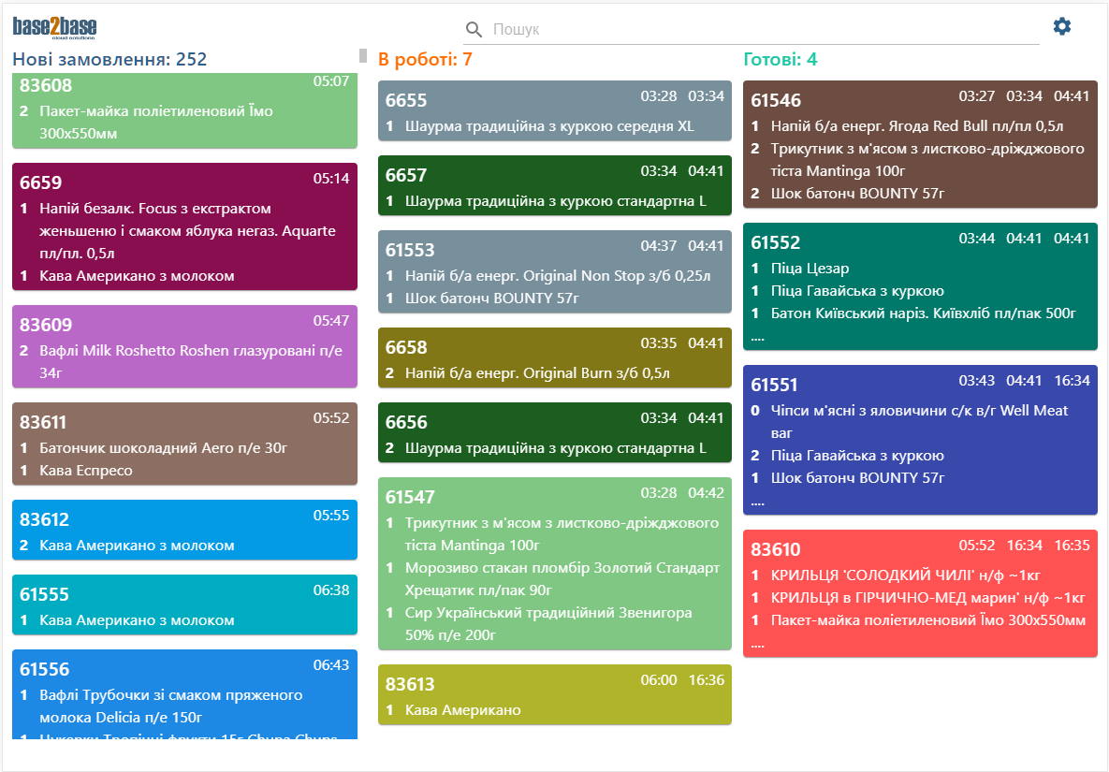Open ready order card 61546
This screenshot has width=1109, height=772.
pos(920,144)
